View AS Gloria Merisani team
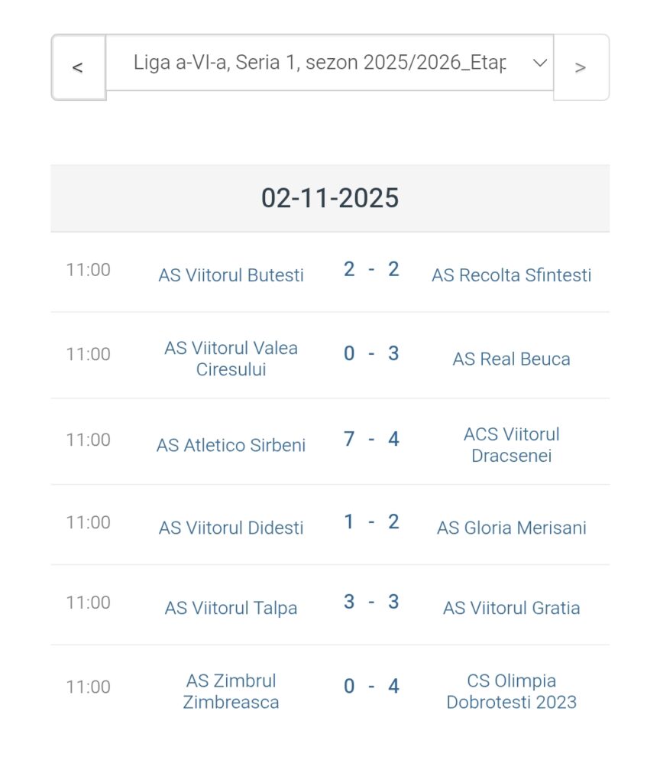Image resolution: width=660 pixels, height=783 pixels. 511,528
